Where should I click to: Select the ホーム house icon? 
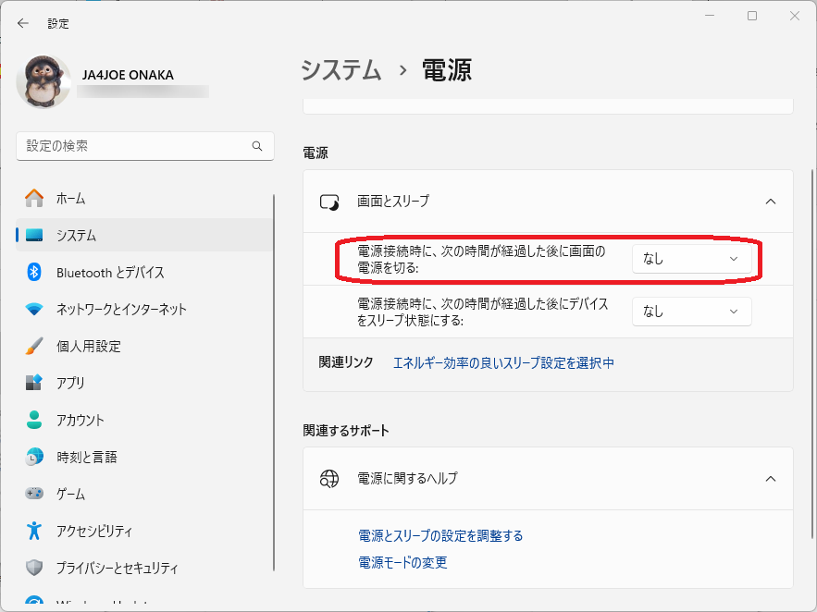pos(34,198)
